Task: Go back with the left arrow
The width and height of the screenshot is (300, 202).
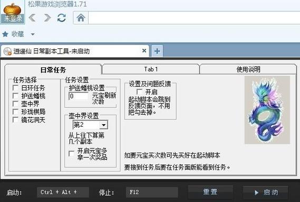Action: pos(33,18)
